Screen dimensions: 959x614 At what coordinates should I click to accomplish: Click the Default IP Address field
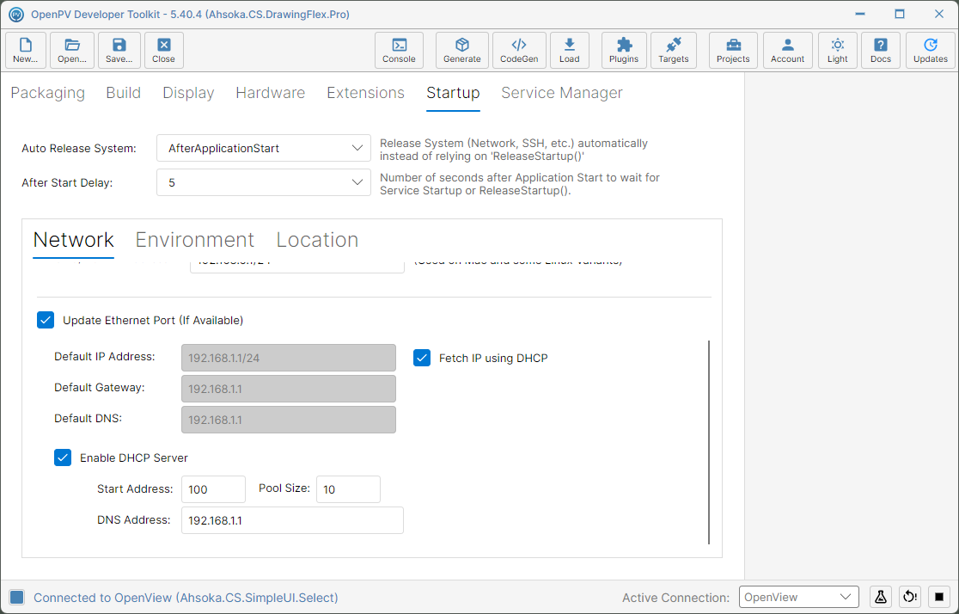tap(289, 358)
